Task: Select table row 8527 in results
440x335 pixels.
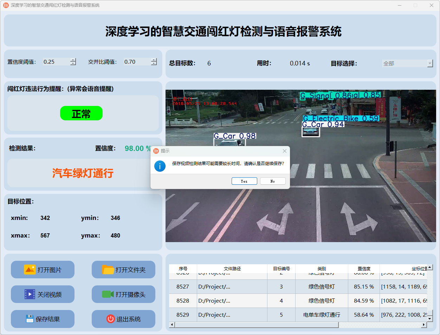Action: click(x=183, y=287)
